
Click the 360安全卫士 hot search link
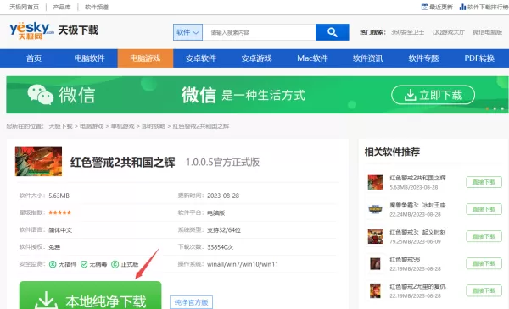(x=407, y=32)
